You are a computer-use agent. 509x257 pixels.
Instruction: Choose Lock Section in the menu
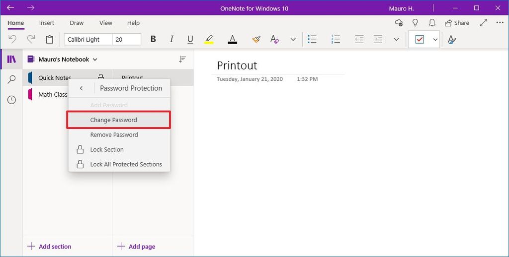click(119, 150)
